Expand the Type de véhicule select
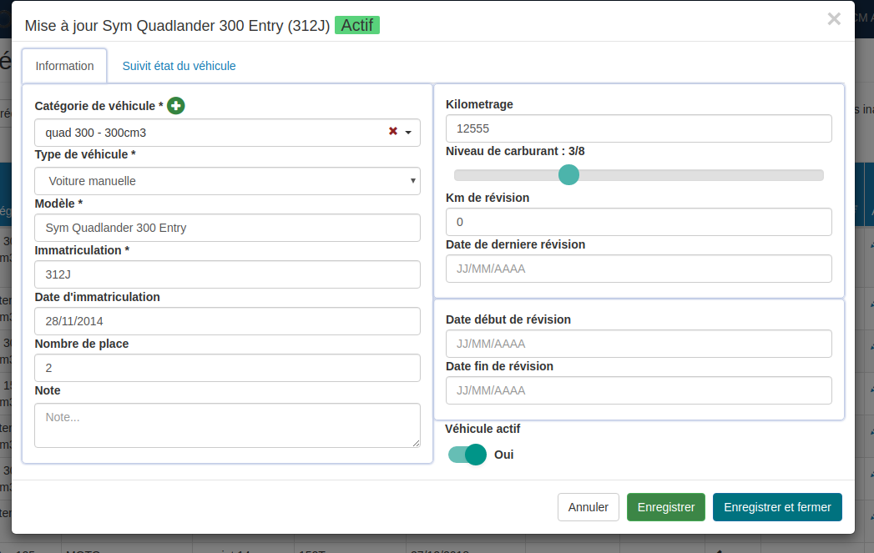 coord(227,181)
